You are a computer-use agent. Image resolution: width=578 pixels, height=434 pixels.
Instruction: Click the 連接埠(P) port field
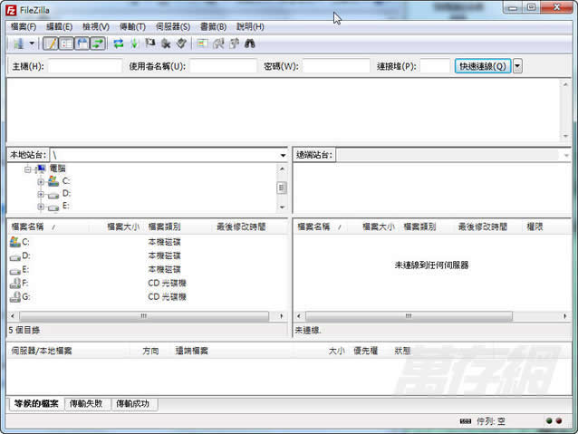coord(435,66)
